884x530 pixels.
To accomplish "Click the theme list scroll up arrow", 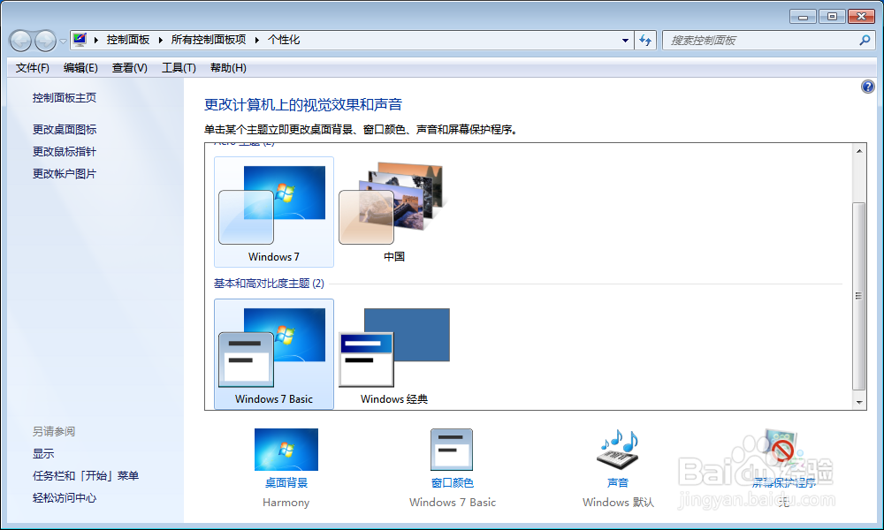I will point(859,151).
